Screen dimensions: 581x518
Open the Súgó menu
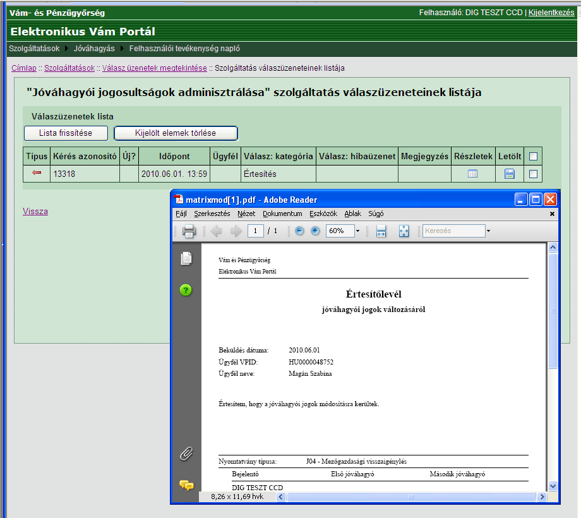376,214
